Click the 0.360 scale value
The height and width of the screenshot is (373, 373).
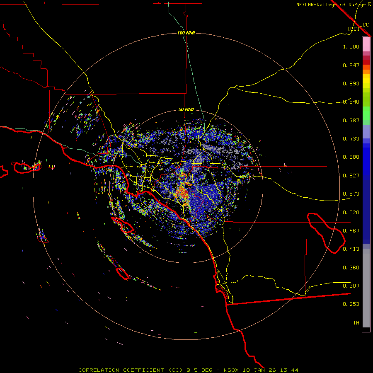pos(351,268)
